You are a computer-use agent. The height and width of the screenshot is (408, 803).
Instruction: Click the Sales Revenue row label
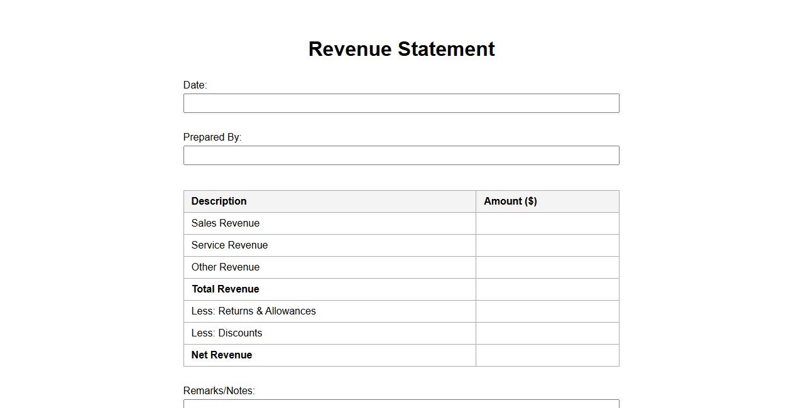tap(225, 223)
